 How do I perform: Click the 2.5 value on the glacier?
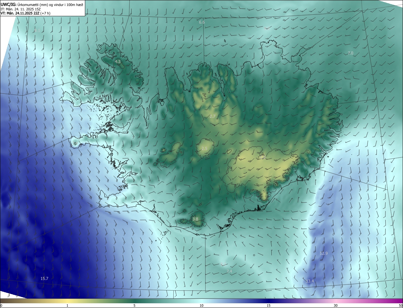pyautogui.click(x=204, y=148)
